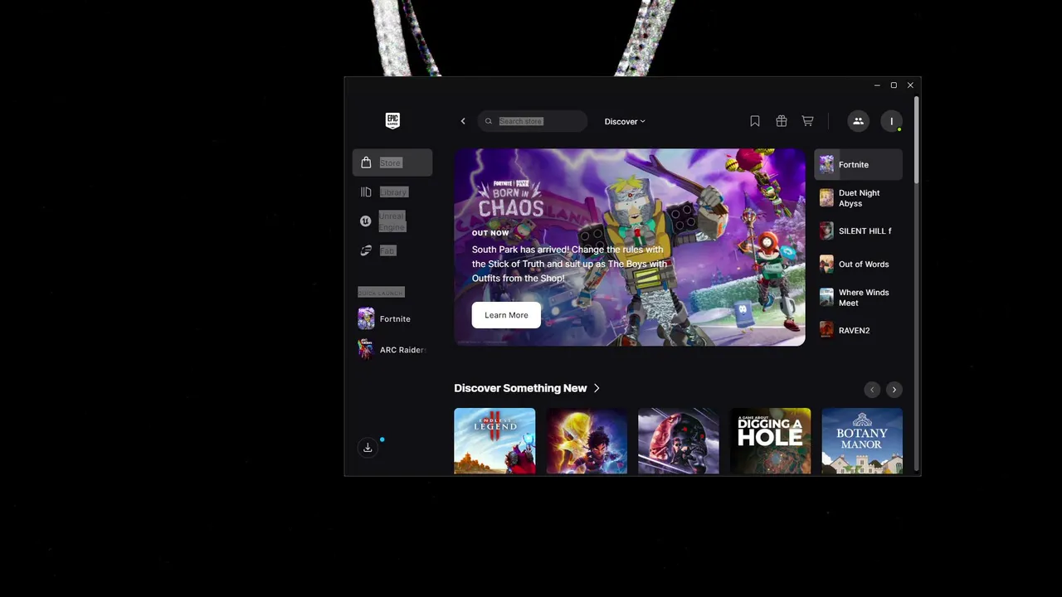Expand the Discover dropdown menu
Viewport: 1062px width, 597px height.
pyautogui.click(x=625, y=121)
